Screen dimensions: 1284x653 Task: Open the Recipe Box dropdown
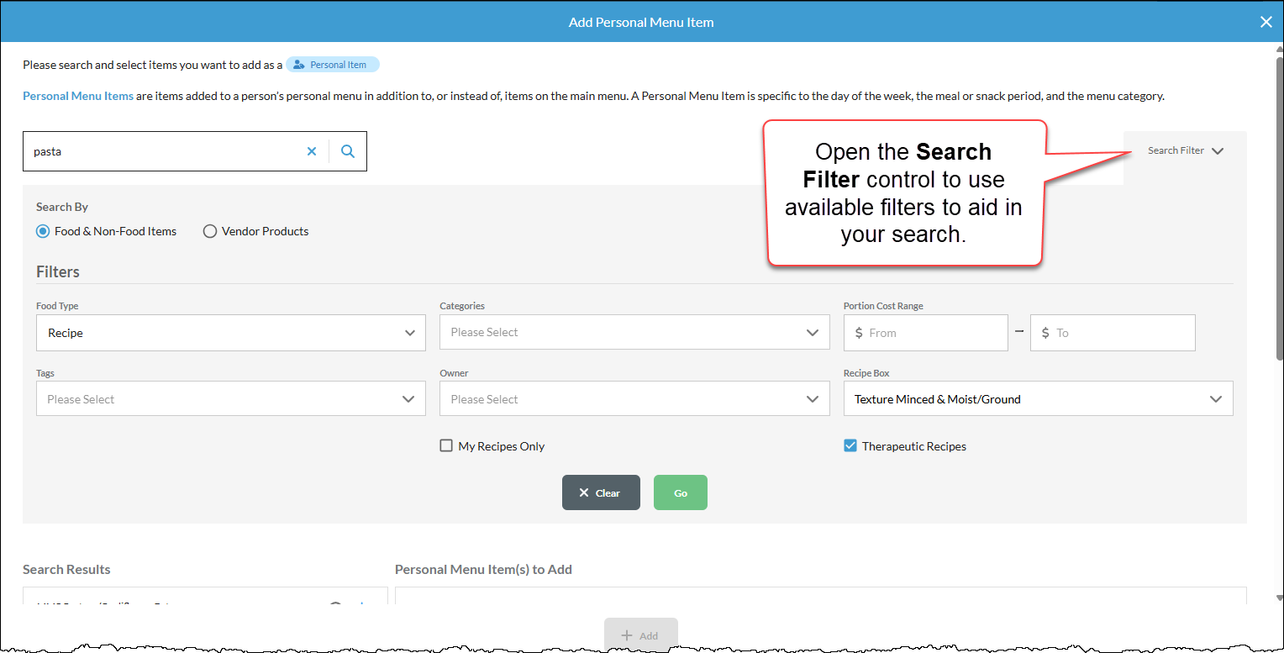click(1039, 399)
